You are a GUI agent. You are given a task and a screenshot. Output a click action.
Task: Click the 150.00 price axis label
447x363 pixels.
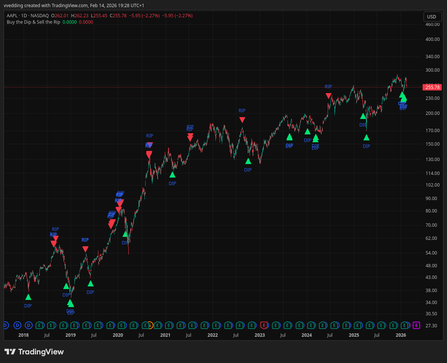432,144
